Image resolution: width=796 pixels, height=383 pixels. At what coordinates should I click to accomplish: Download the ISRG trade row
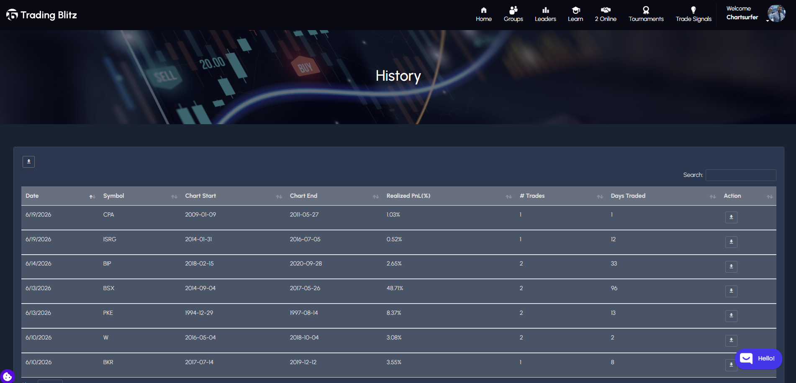tap(731, 242)
